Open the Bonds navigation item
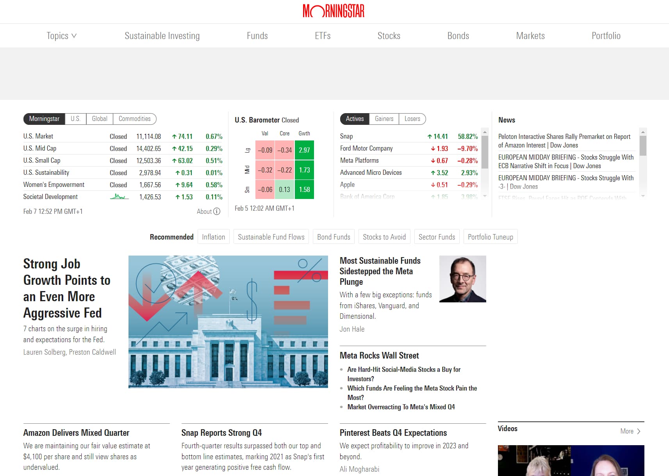The image size is (669, 476). click(458, 36)
